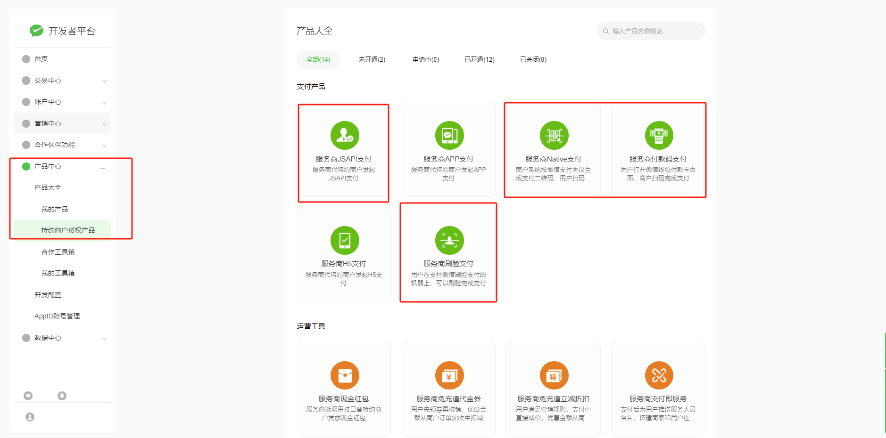Click the WeChat Pay logo icon
Viewport: 886px width, 438px height.
[36, 31]
